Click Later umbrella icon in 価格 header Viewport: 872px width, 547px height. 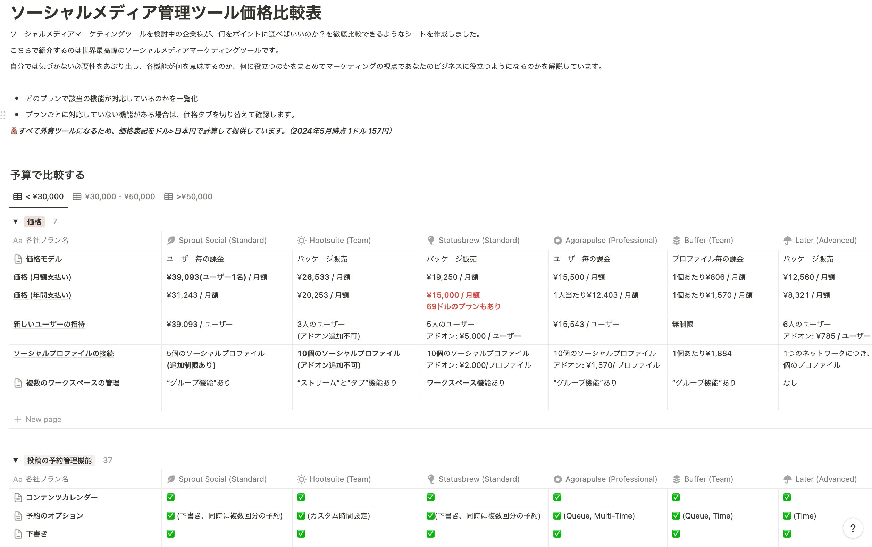click(x=787, y=241)
